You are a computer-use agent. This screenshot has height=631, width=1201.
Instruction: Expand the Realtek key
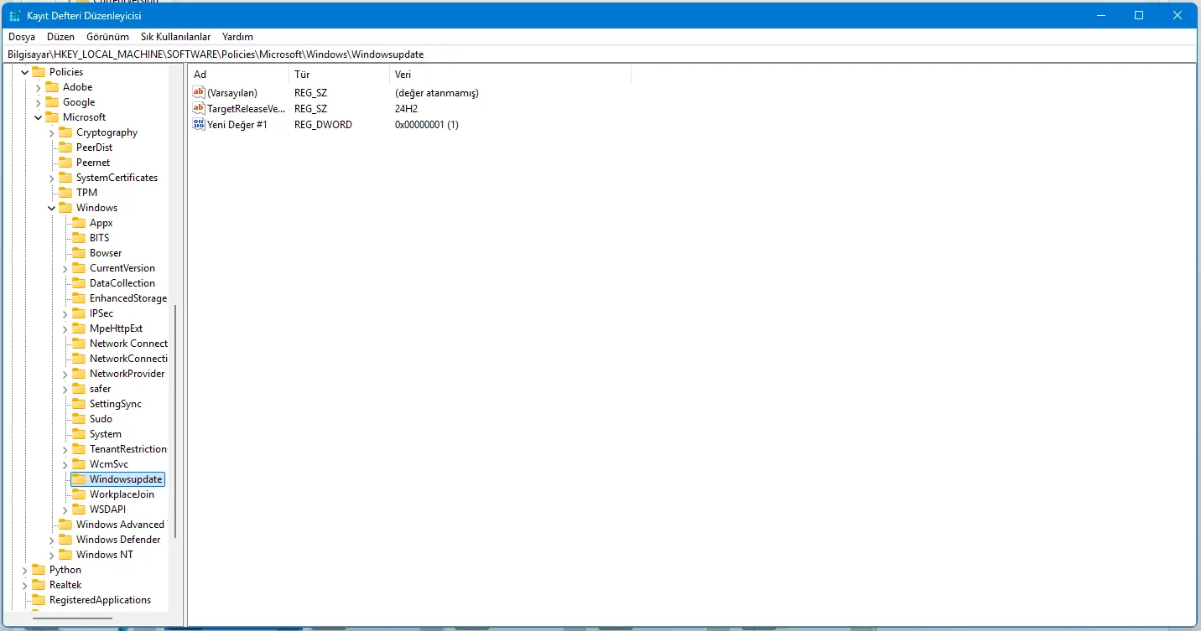tap(25, 585)
